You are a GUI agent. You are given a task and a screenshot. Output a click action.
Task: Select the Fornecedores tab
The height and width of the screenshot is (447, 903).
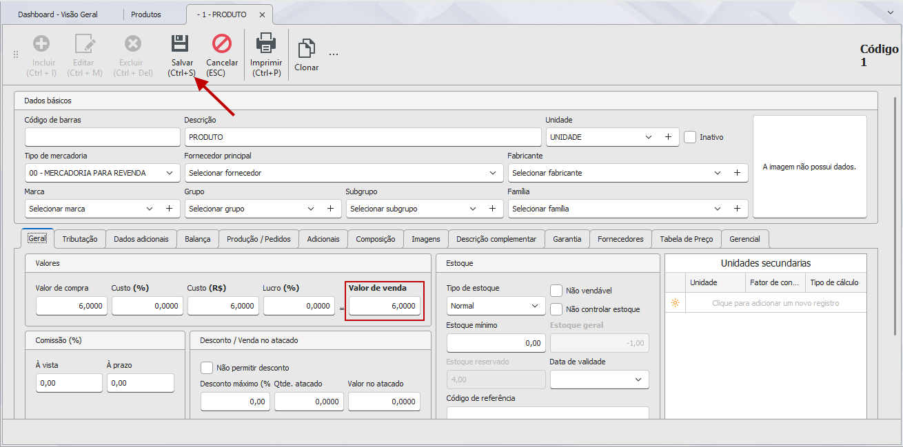[x=620, y=239]
